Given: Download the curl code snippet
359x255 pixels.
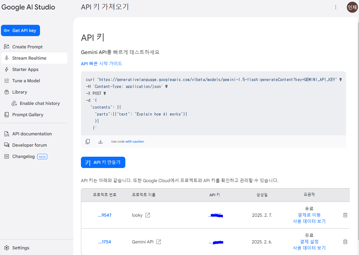Looking at the screenshot, I should [x=100, y=142].
